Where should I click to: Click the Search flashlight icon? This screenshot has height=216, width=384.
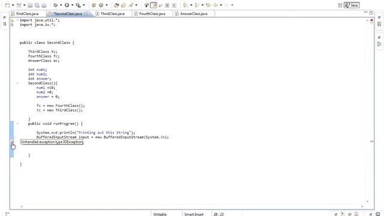pos(131,5)
